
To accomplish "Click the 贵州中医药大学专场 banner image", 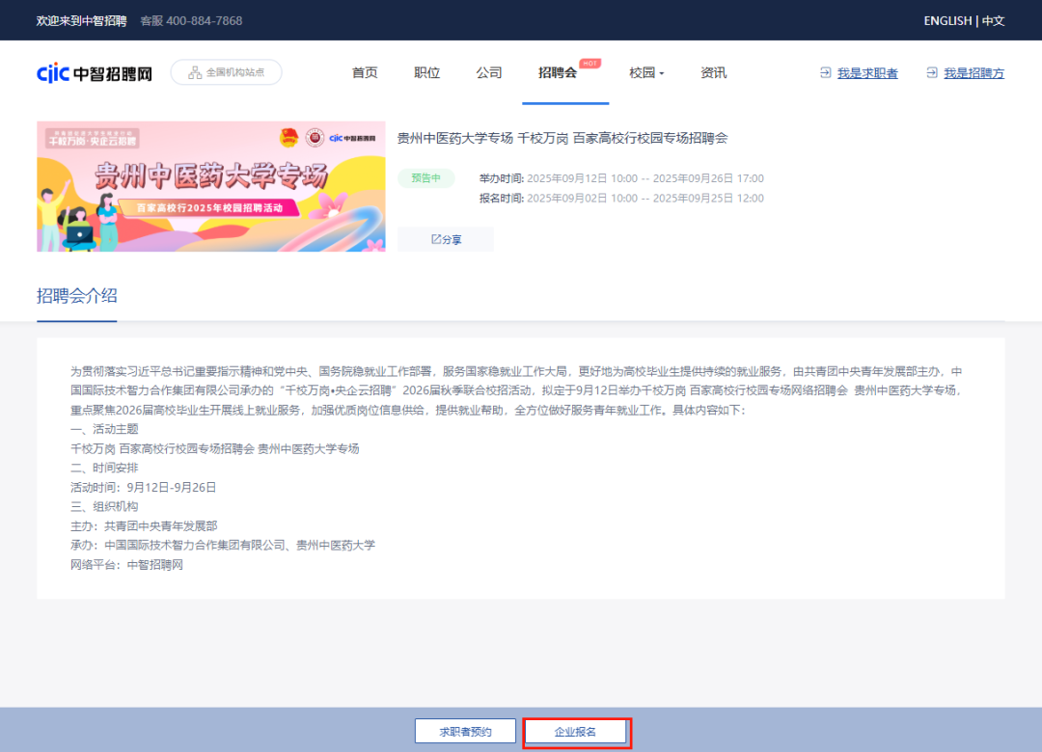I will point(210,186).
